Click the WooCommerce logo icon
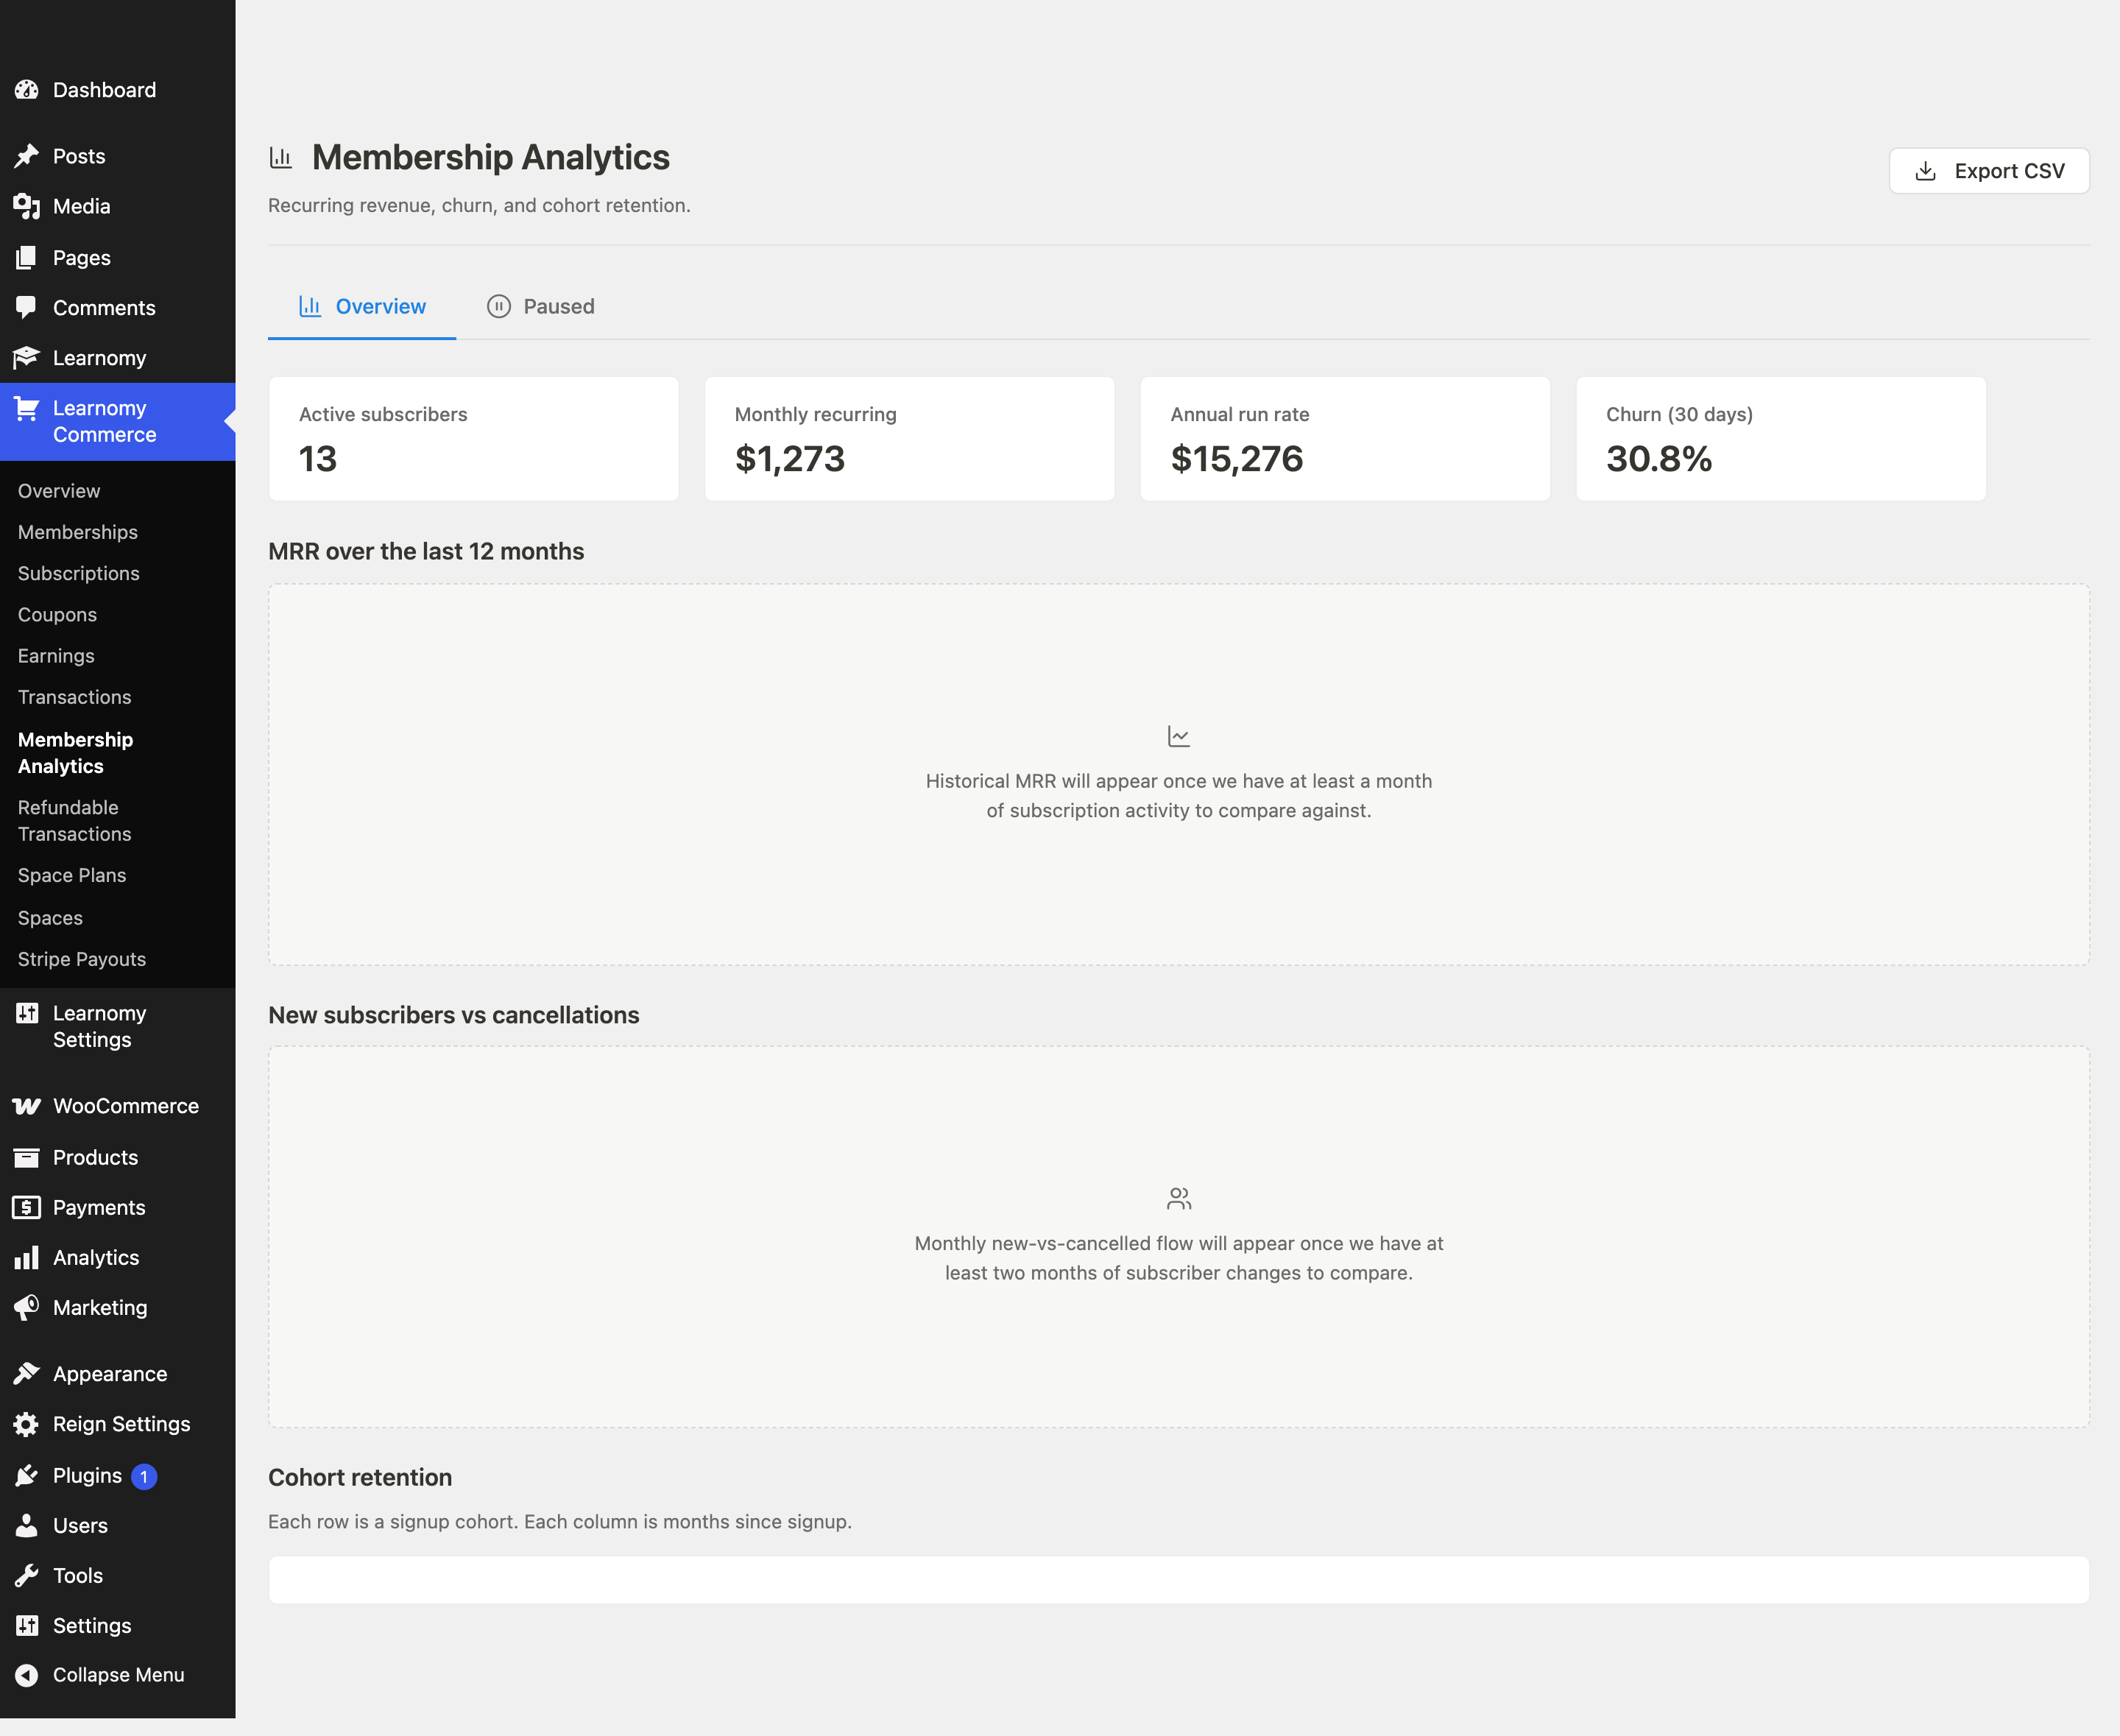2120x1736 pixels. (x=27, y=1106)
